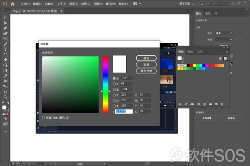The image size is (250, 166).
Task: Select the Eyedropper tool
Action: click(x=5, y=76)
